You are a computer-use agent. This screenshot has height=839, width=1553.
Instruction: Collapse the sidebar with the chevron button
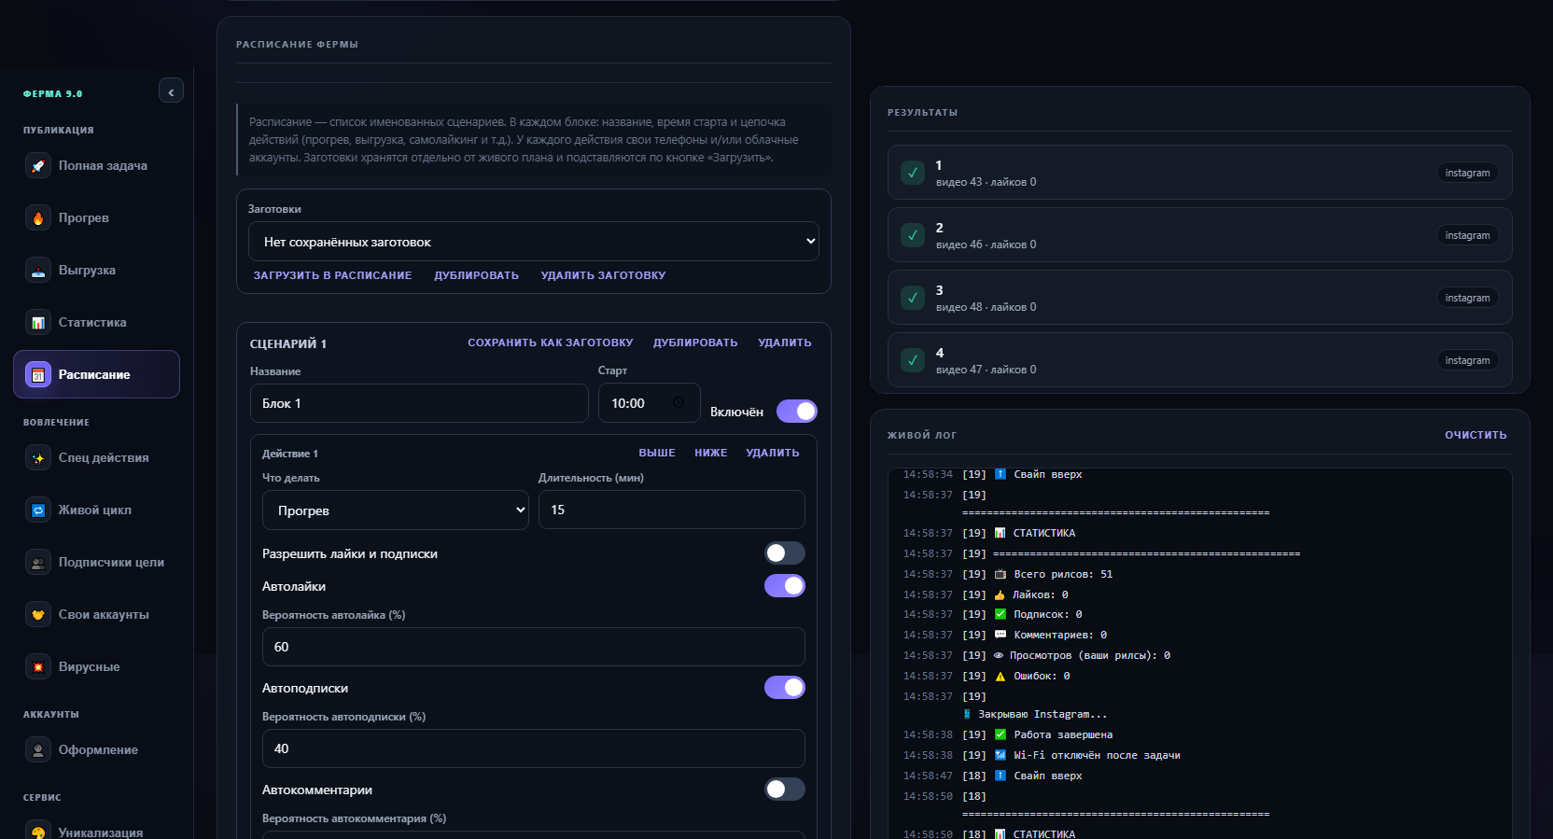(x=171, y=91)
